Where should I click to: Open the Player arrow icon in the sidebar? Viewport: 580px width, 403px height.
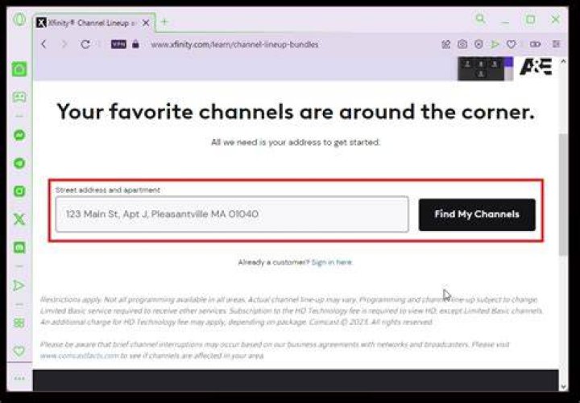pos(19,286)
